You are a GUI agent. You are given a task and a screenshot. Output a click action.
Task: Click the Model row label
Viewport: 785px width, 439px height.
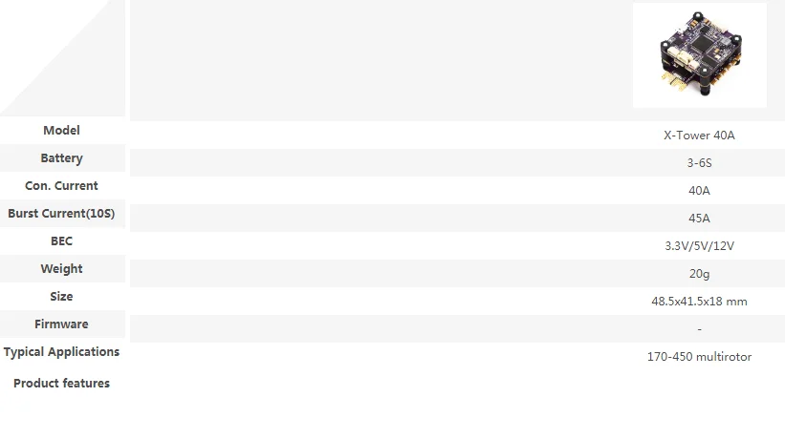click(61, 131)
